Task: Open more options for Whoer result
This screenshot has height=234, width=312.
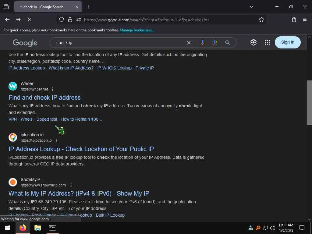Action: [x=52, y=89]
